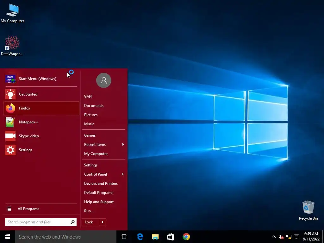Choose the Run... entry

[104, 211]
